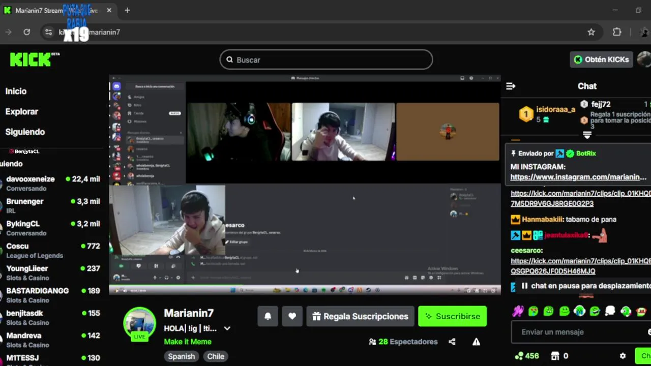651x366 pixels.
Task: Open a new browser tab
Action: click(127, 10)
